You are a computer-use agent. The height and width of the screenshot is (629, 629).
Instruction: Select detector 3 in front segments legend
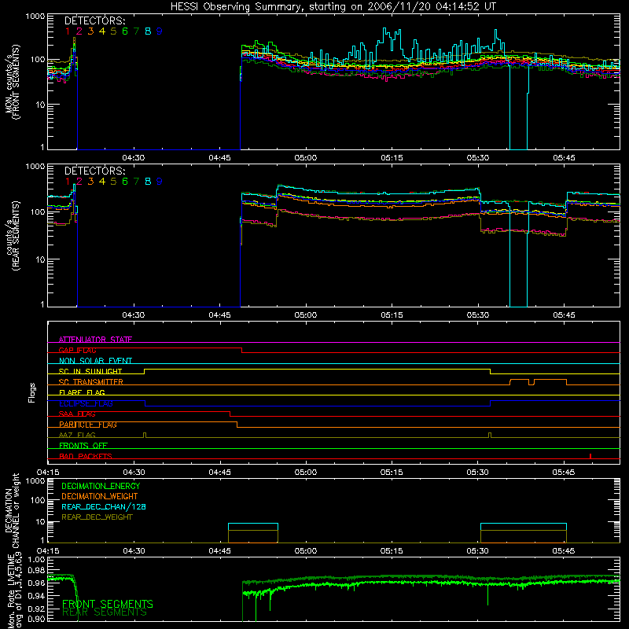pyautogui.click(x=90, y=31)
